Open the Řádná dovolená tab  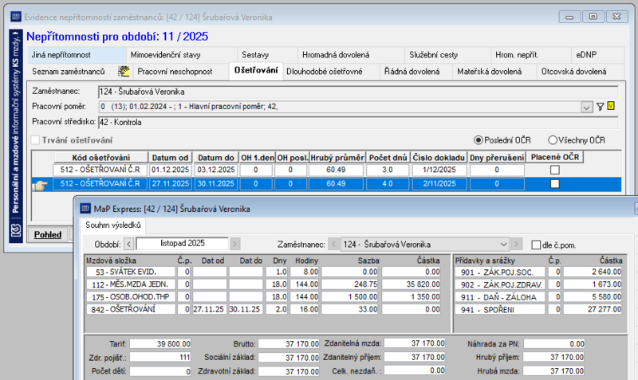pyautogui.click(x=412, y=72)
